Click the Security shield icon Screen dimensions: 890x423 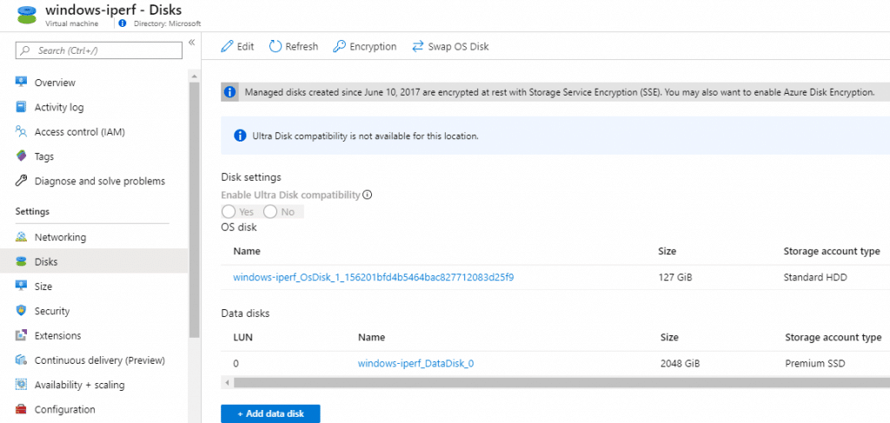pos(21,311)
